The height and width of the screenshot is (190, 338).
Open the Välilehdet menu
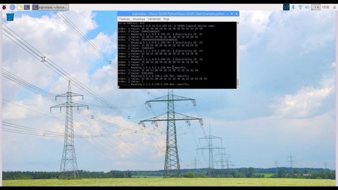click(154, 19)
